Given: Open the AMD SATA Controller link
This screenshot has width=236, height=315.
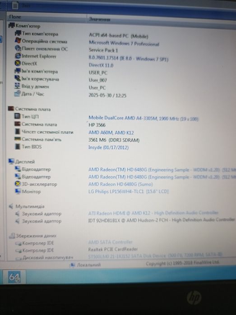Looking at the screenshot, I should (x=111, y=242).
